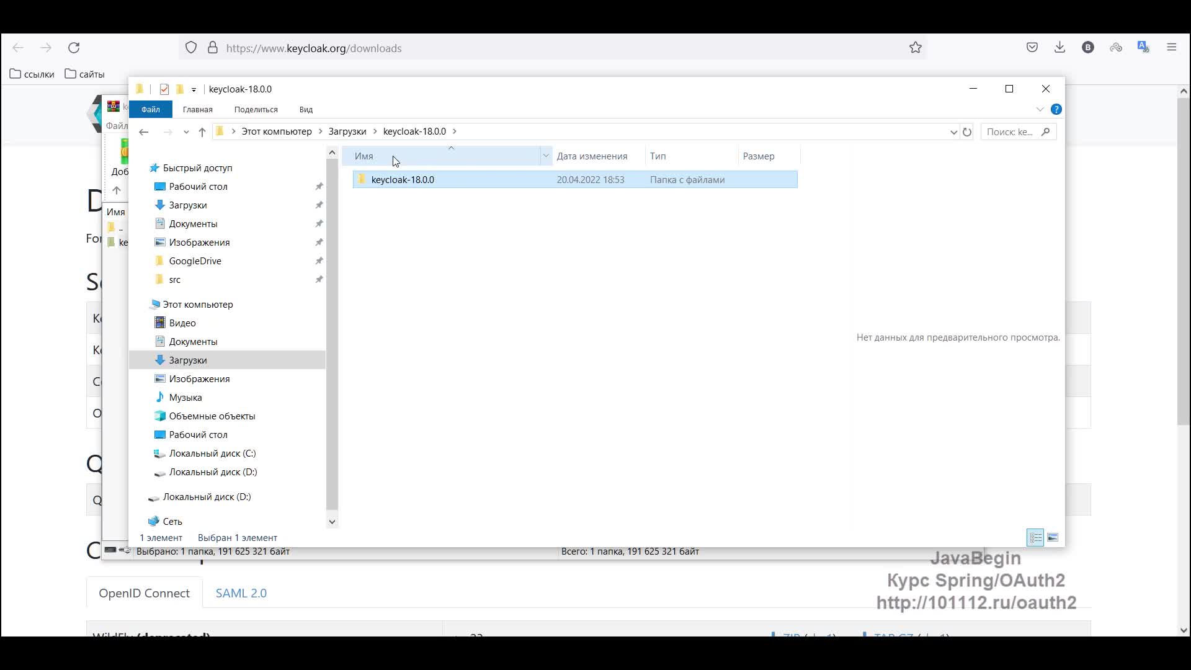Open OpenID Connect tab on webpage
The image size is (1191, 670).
[144, 593]
